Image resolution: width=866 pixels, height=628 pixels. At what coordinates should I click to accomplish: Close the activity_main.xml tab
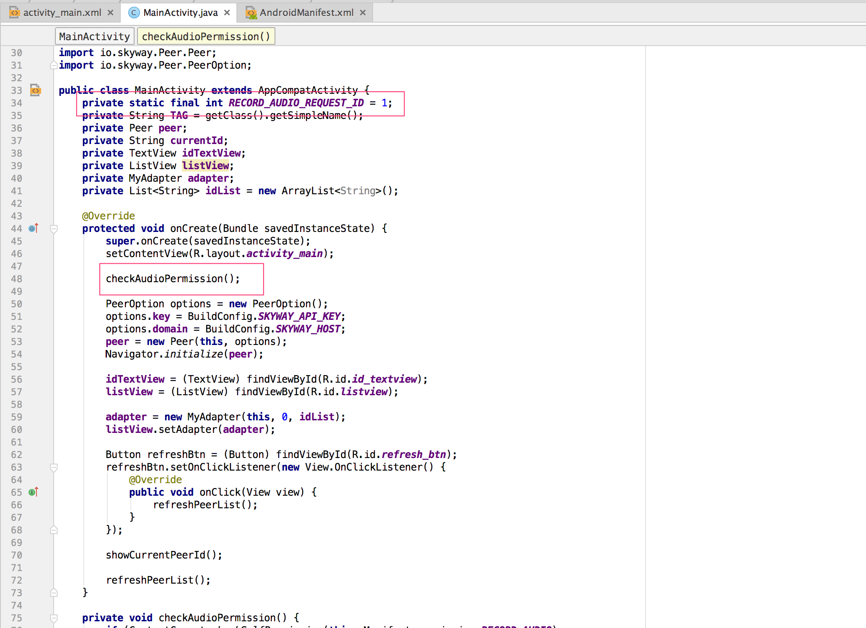click(110, 12)
